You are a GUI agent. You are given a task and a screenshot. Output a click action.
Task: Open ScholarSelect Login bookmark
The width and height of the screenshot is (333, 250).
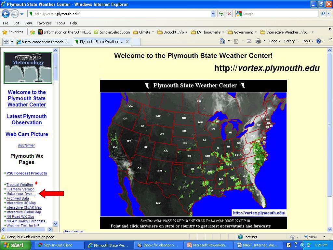coord(112,32)
